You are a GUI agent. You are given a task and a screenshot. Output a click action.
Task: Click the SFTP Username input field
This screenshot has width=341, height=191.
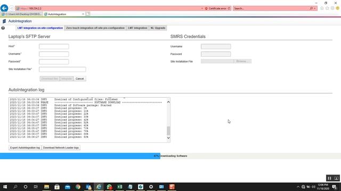click(x=54, y=54)
